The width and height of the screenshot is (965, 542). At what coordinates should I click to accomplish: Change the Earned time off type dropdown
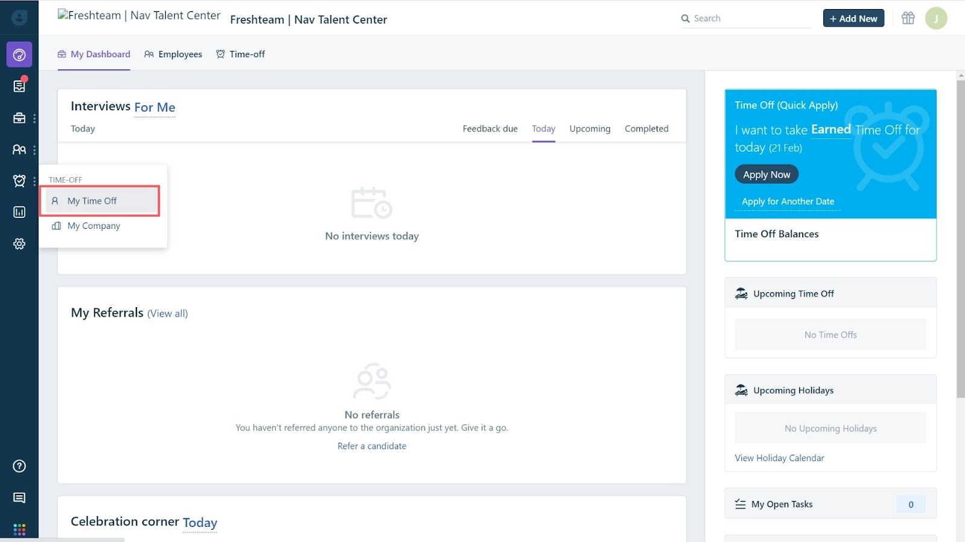[831, 129]
